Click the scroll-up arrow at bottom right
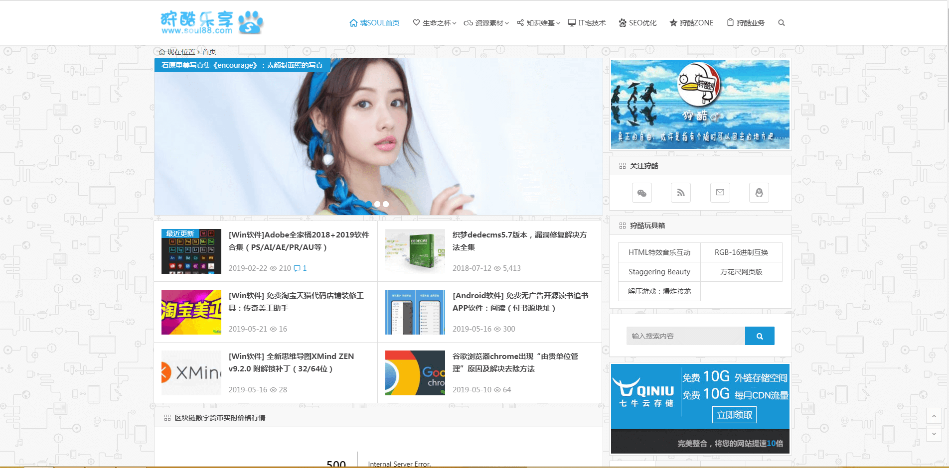 [934, 416]
